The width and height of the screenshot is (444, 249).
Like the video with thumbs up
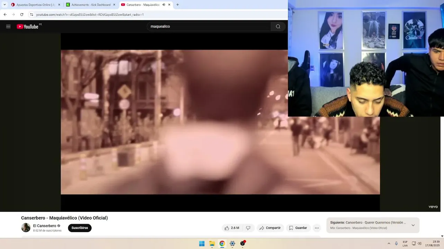point(232,228)
